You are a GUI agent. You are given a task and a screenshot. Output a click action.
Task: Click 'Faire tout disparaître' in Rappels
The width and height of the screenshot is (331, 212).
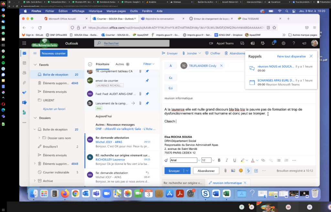point(291,56)
